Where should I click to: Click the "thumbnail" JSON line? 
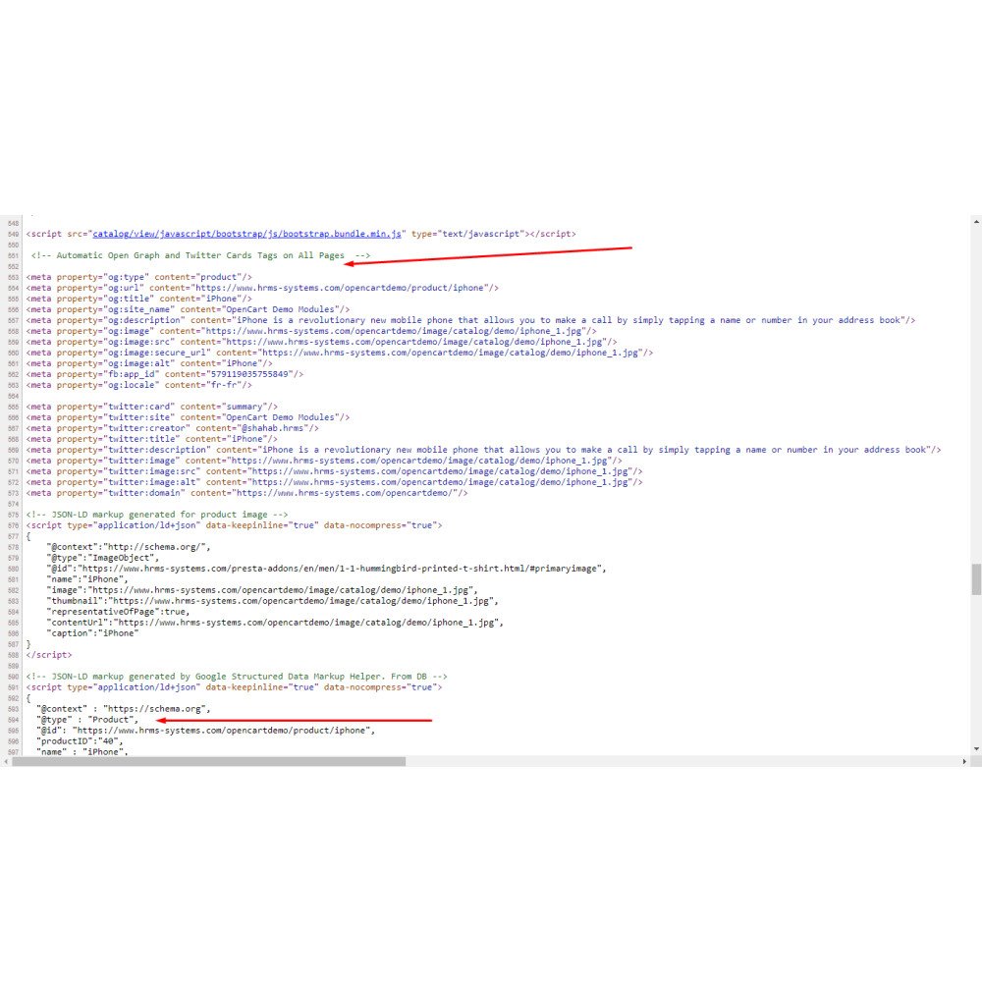coord(272,601)
